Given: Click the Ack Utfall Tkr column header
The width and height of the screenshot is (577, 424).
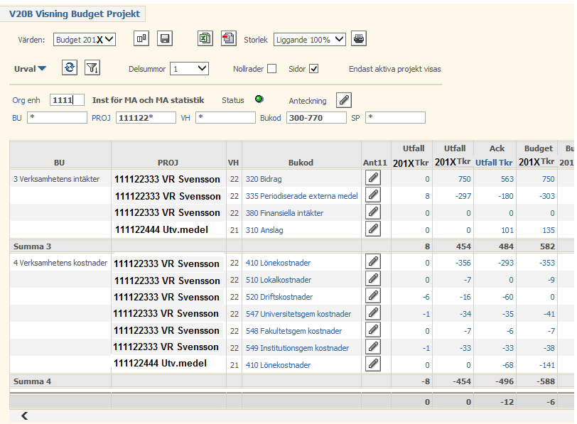Looking at the screenshot, I should [495, 156].
